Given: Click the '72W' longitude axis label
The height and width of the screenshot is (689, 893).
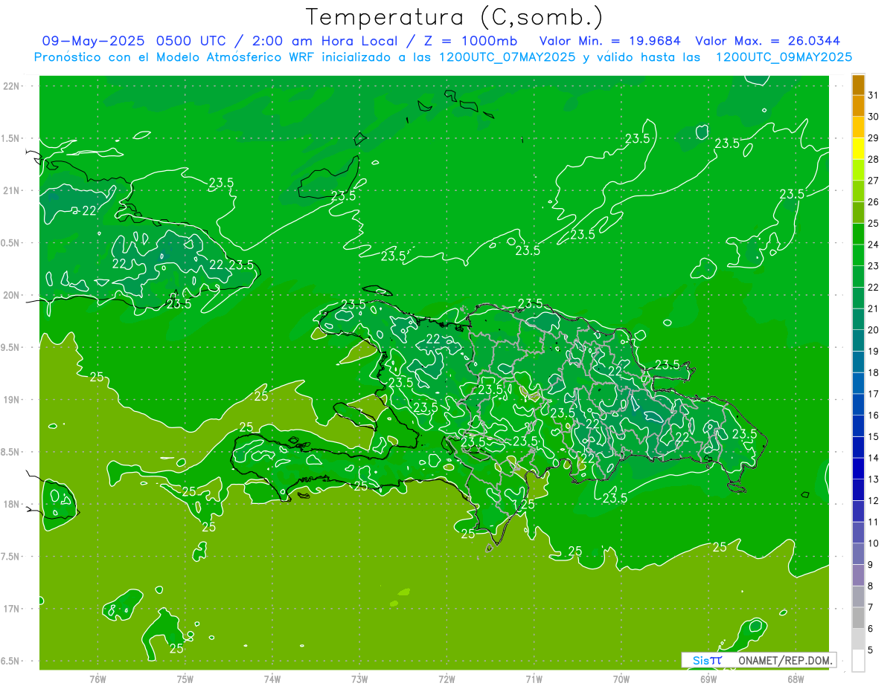Looking at the screenshot, I should pyautogui.click(x=446, y=679).
